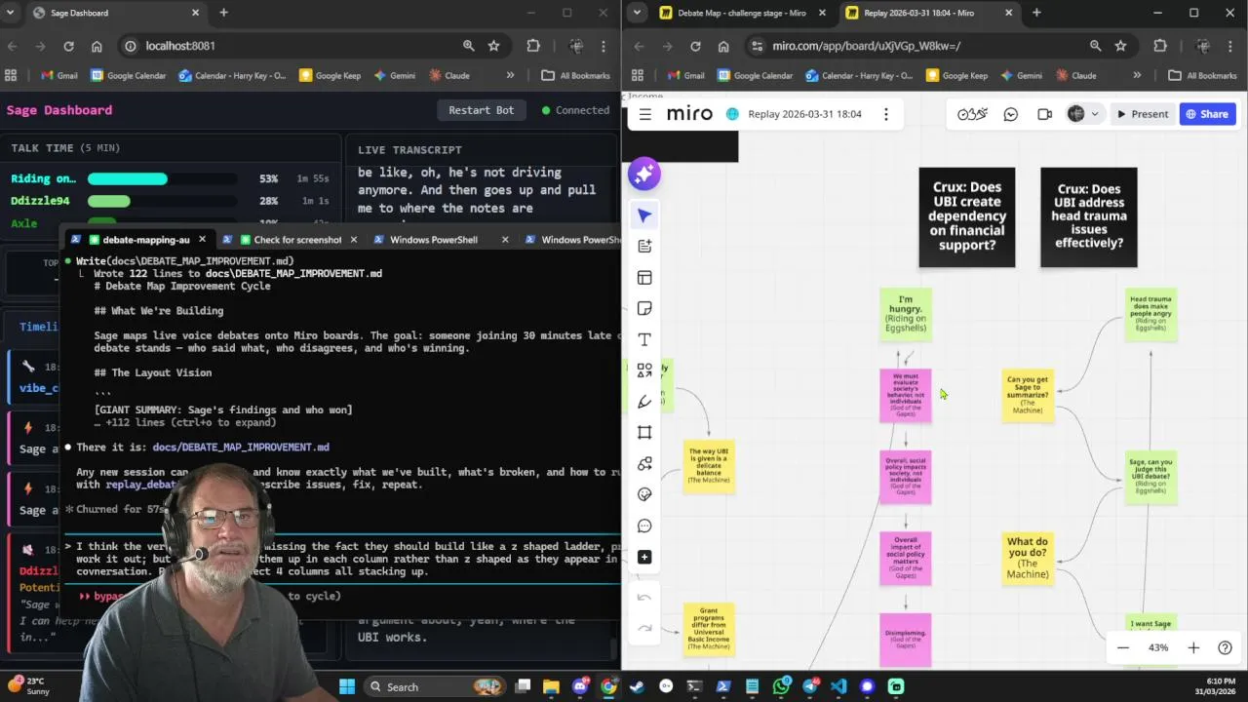The width and height of the screenshot is (1248, 702).
Task: Select Check for screenshot terminal tab
Action: [x=297, y=239]
